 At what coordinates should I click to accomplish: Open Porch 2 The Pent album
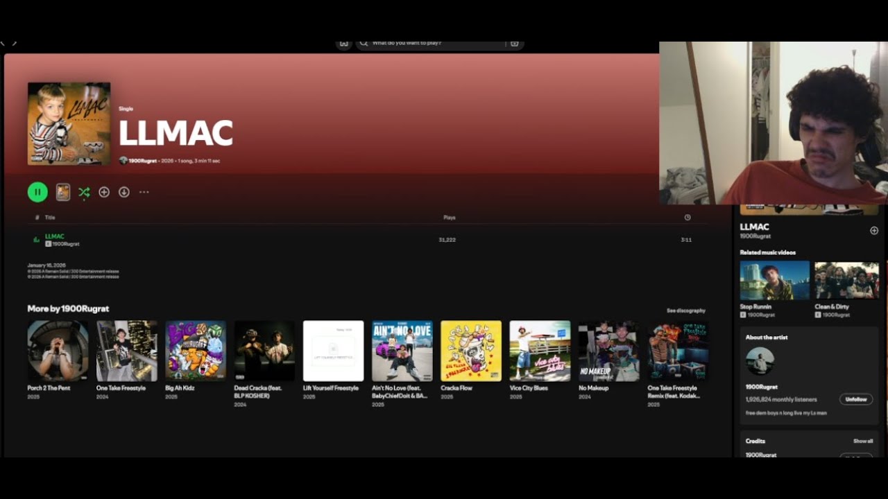[x=58, y=351]
